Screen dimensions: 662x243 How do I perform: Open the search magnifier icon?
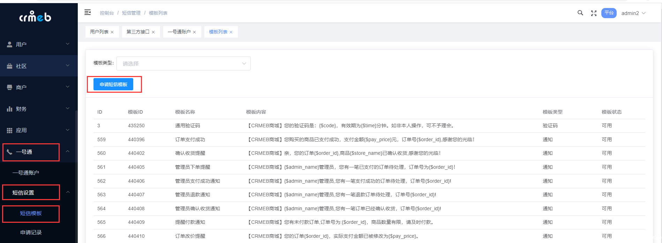(x=580, y=13)
